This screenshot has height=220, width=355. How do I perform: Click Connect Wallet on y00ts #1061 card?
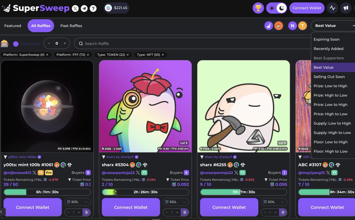(33, 207)
